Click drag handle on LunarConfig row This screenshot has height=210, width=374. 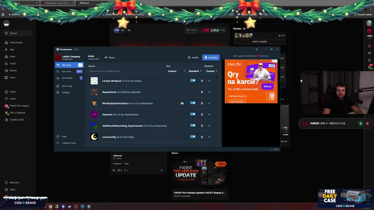(202, 137)
